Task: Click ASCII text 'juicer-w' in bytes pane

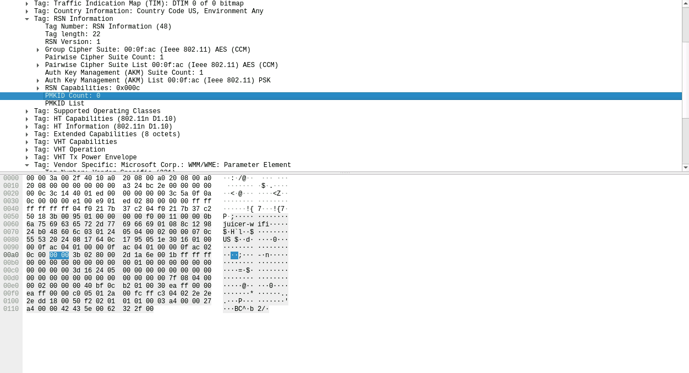Action: (x=238, y=224)
